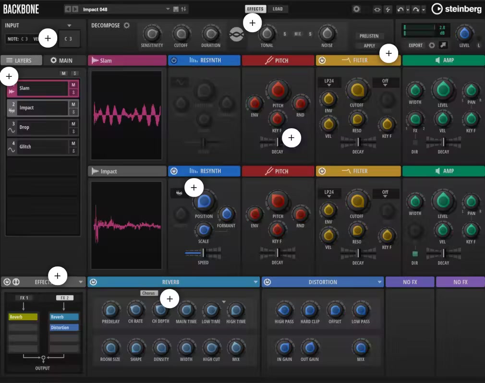Open the Distortion effect type dropdown arrow
The height and width of the screenshot is (383, 485).
coord(379,282)
